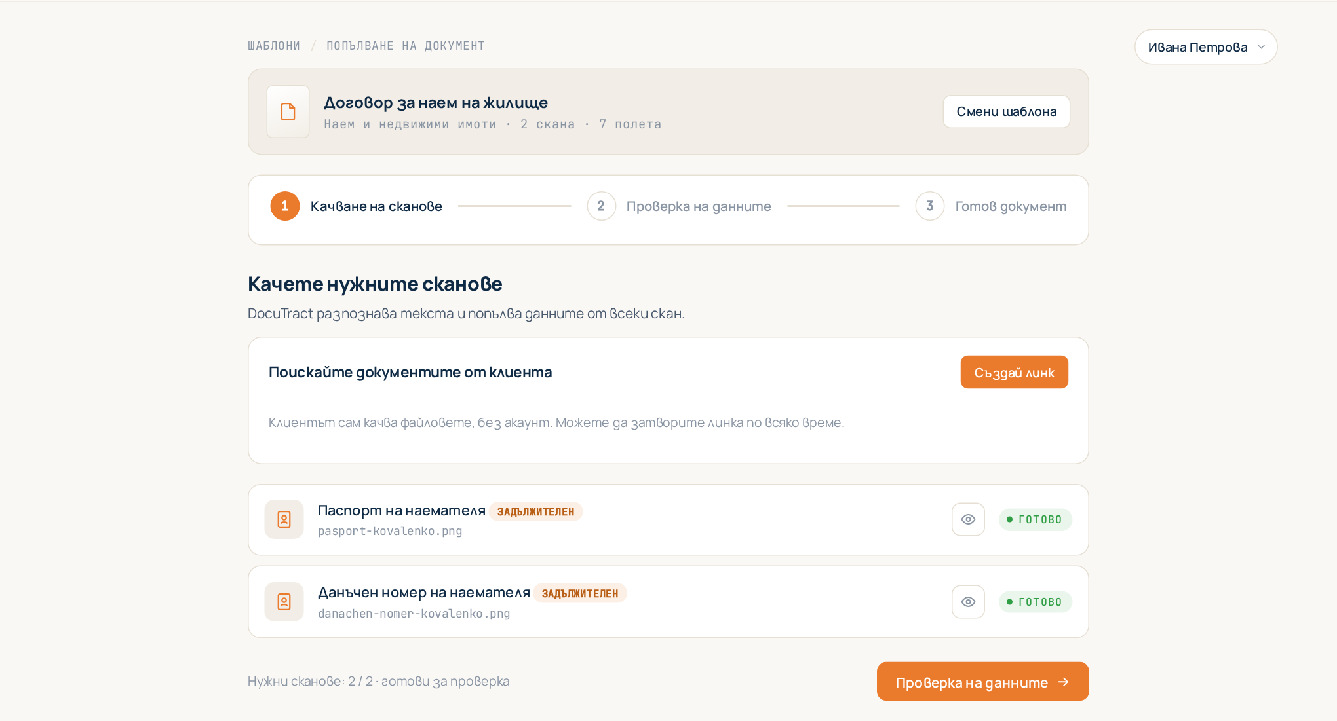This screenshot has width=1337, height=721.
Task: Go to step 1 Качване на сканове
Action: pos(356,206)
